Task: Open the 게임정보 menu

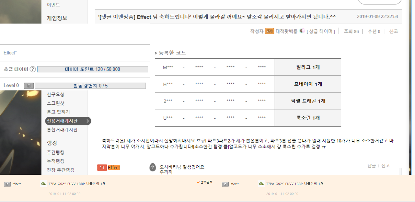Action: point(57,18)
